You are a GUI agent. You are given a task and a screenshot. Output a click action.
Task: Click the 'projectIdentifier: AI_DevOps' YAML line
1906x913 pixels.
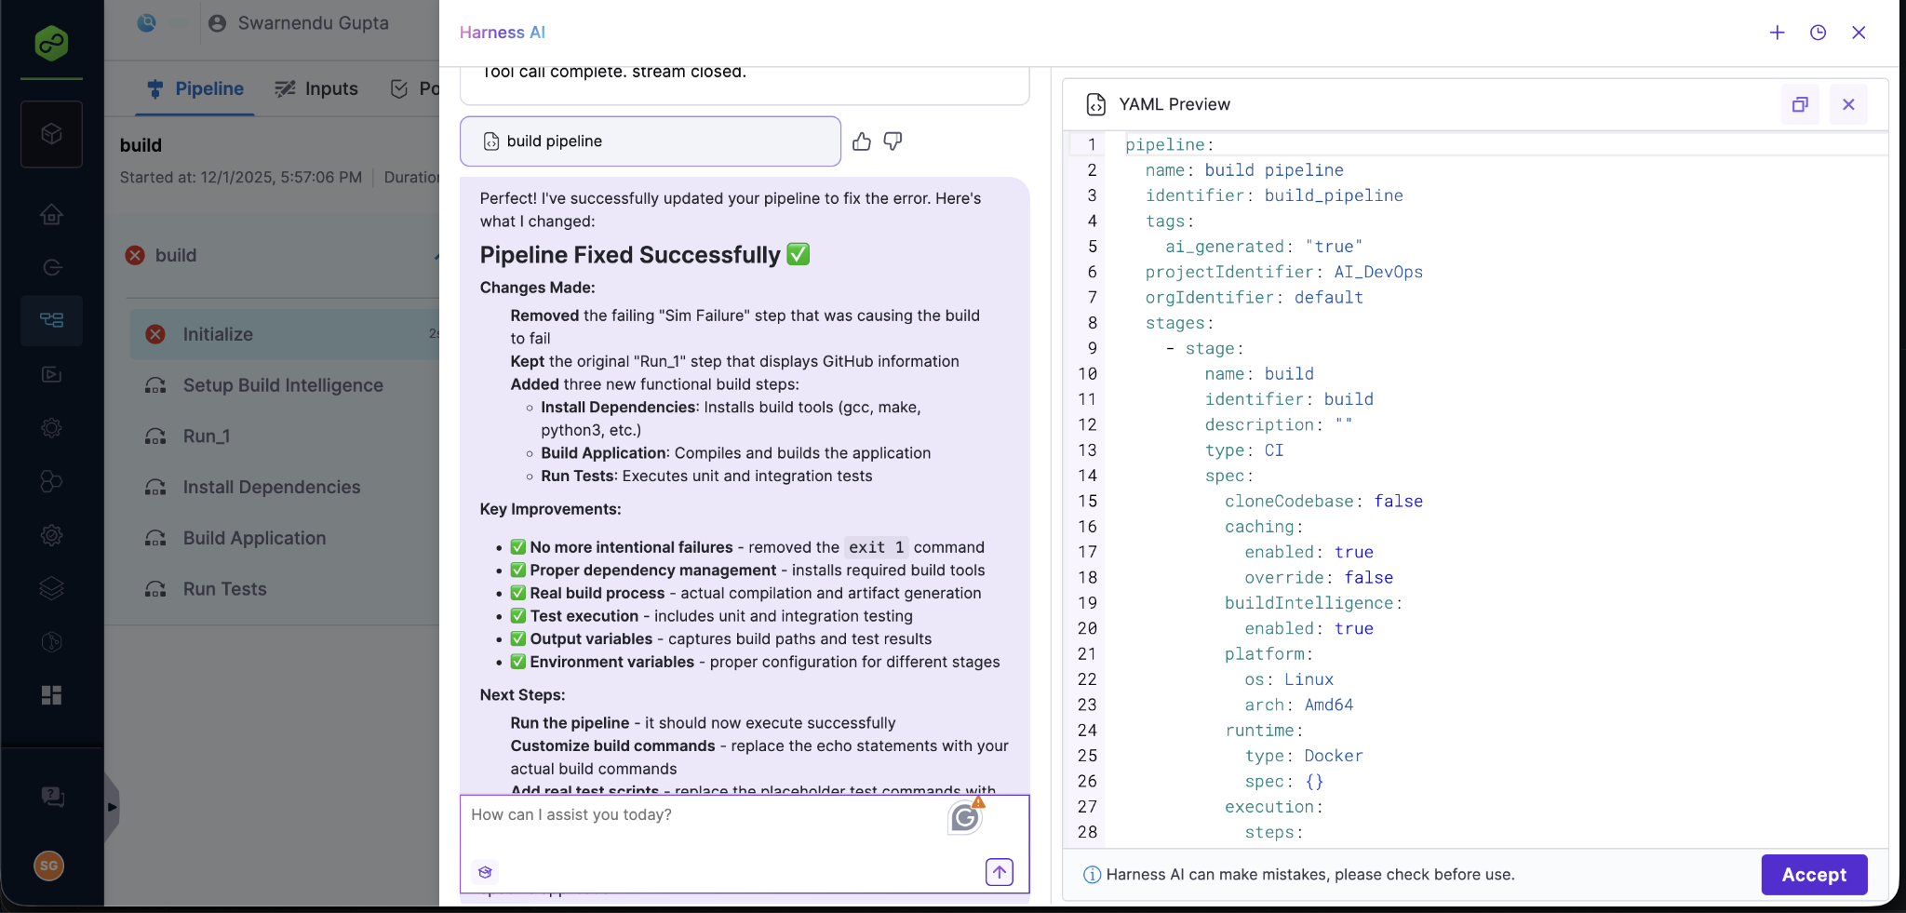1284,272
